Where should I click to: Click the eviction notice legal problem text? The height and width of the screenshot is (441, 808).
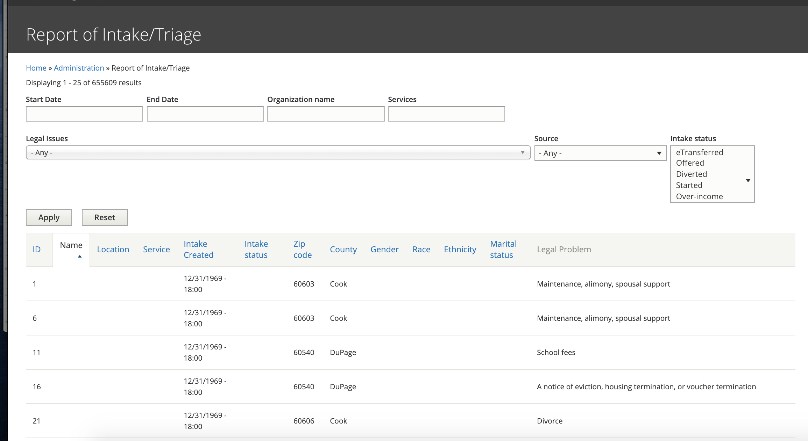(x=646, y=386)
